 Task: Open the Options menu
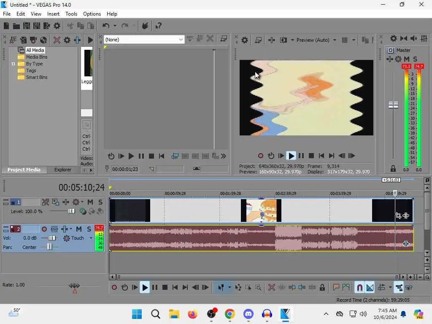[x=92, y=14]
